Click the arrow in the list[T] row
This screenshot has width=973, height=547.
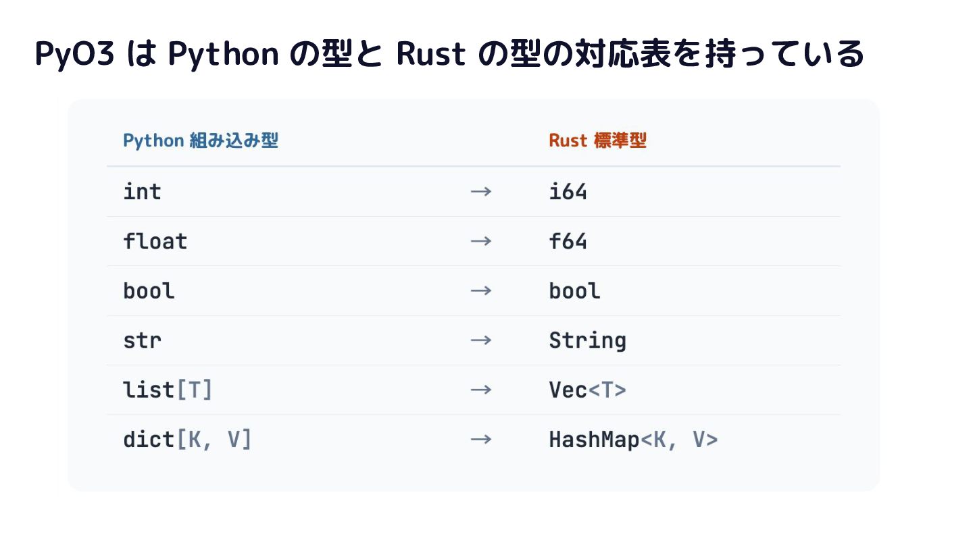(x=481, y=390)
